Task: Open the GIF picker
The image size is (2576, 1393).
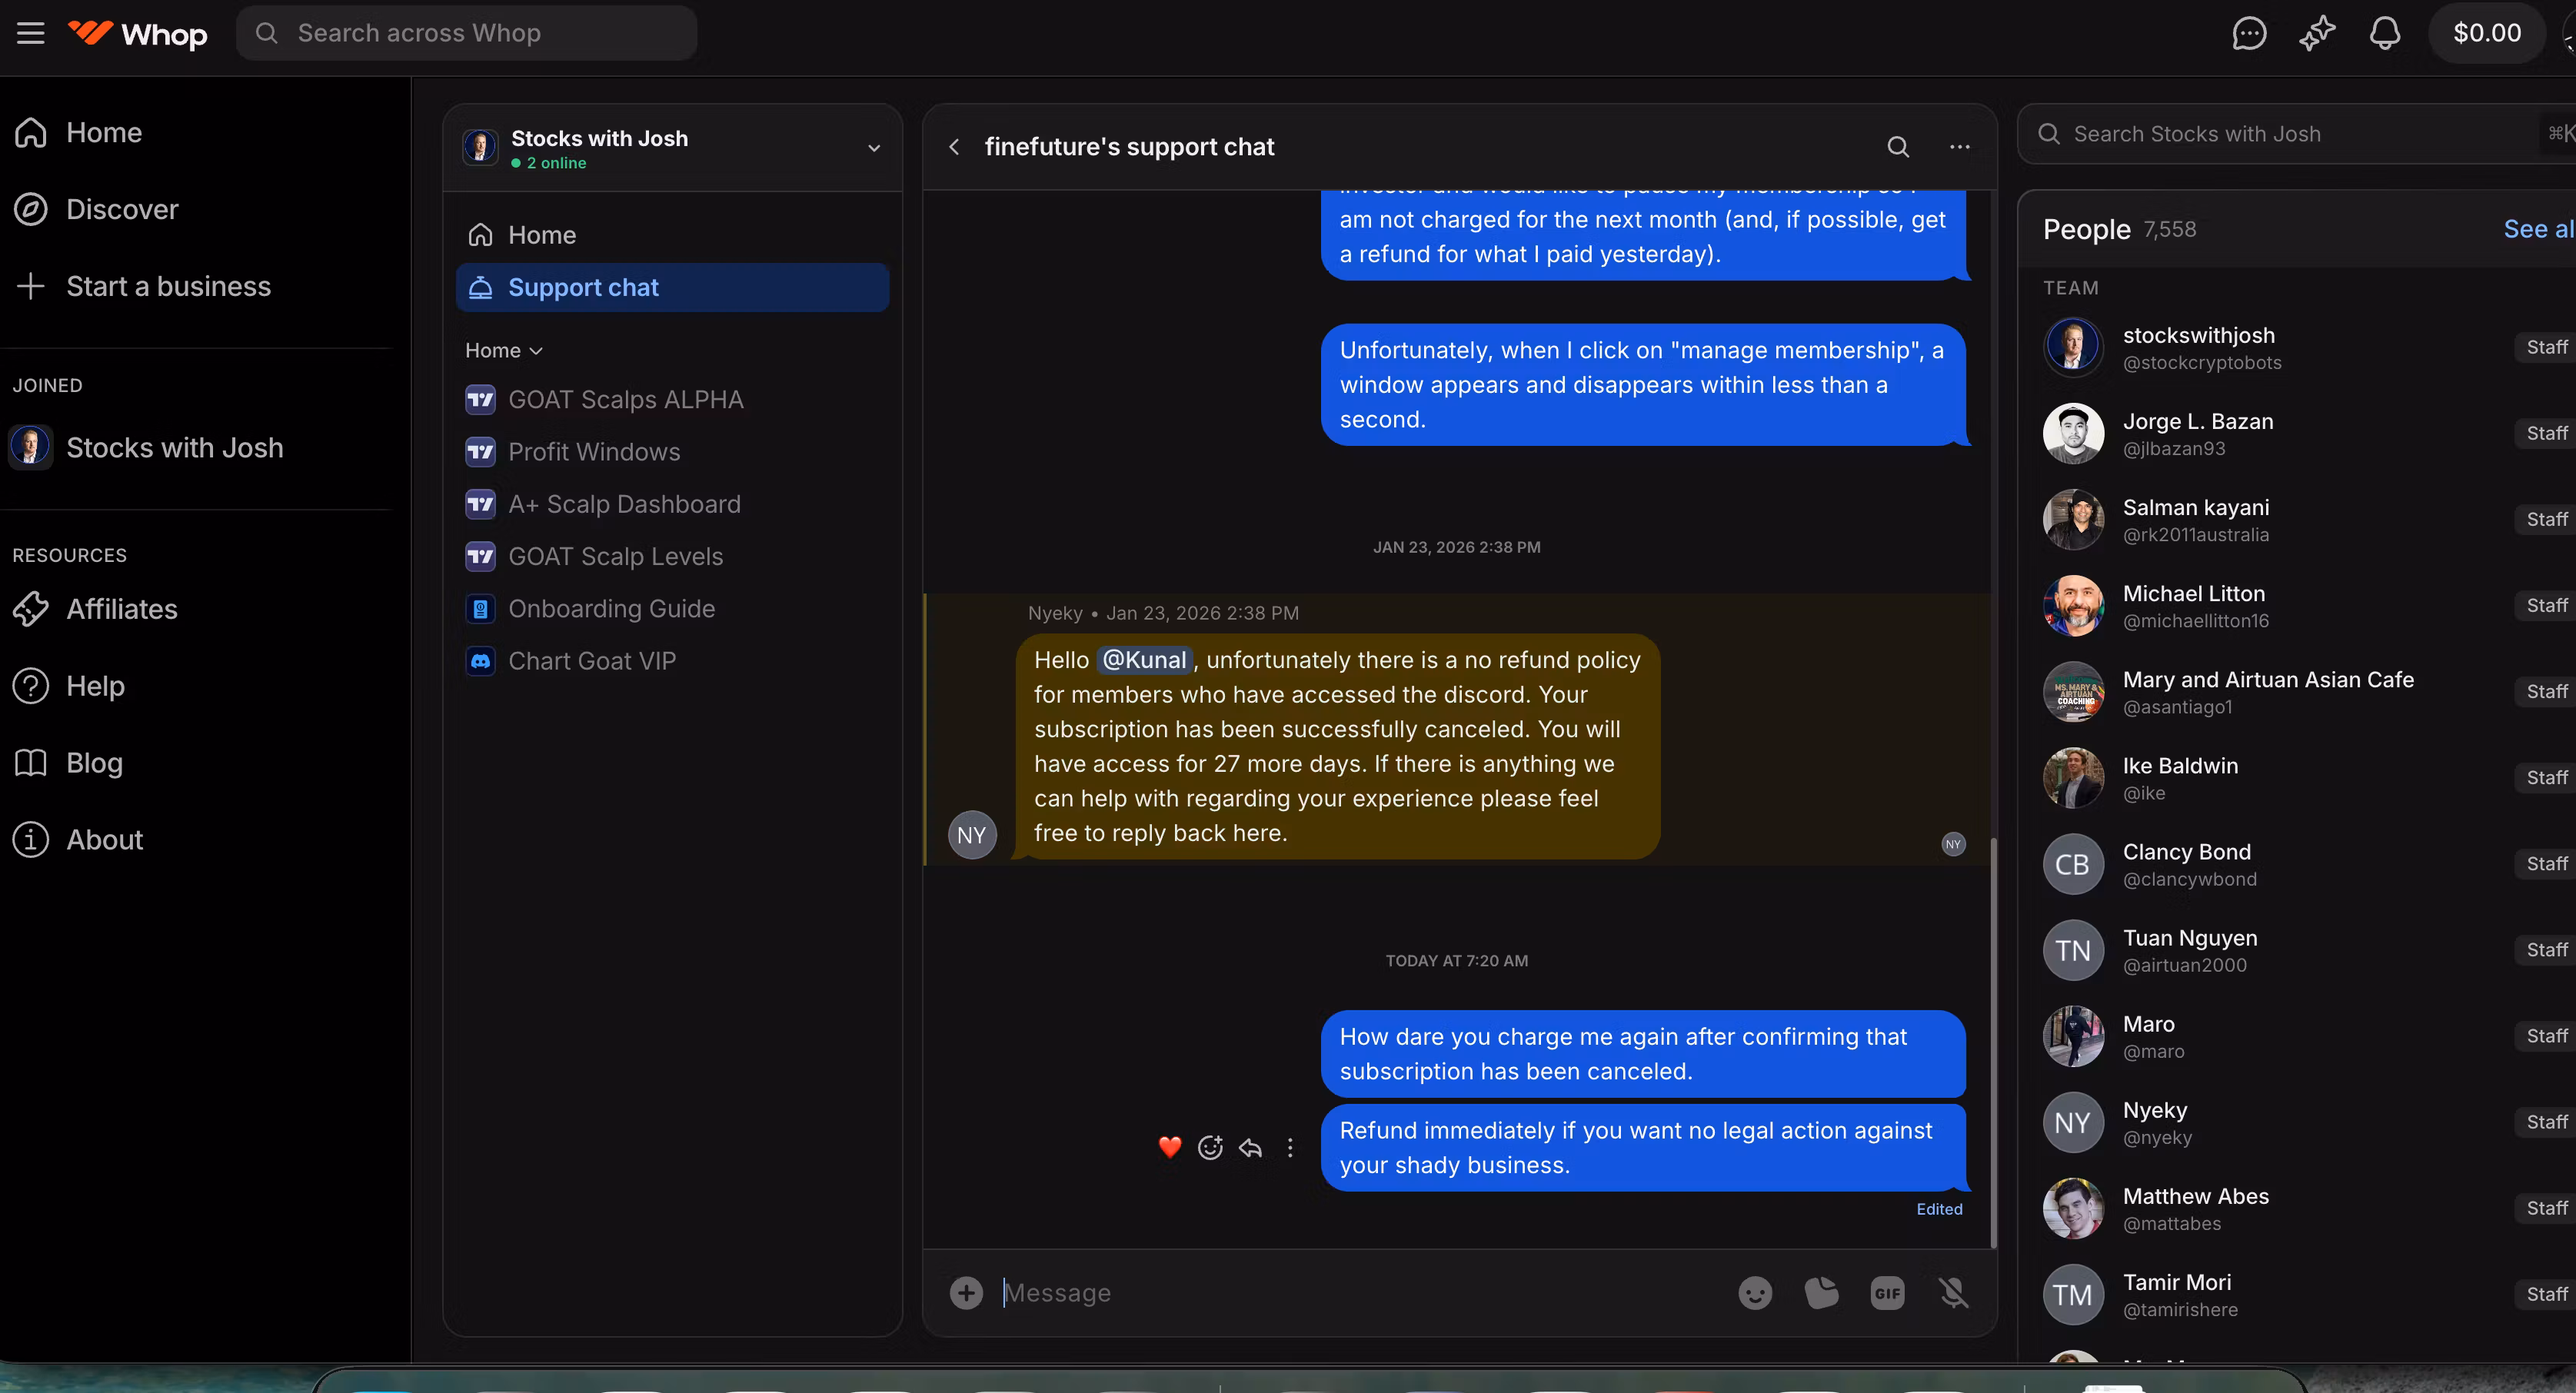Action: tap(1887, 1293)
